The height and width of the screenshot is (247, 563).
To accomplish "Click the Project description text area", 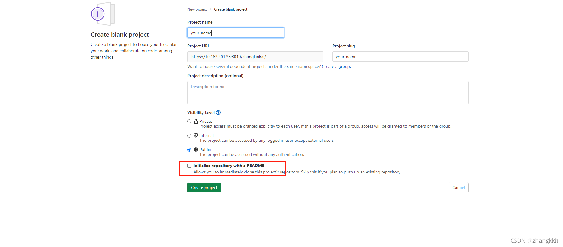I will pyautogui.click(x=328, y=93).
